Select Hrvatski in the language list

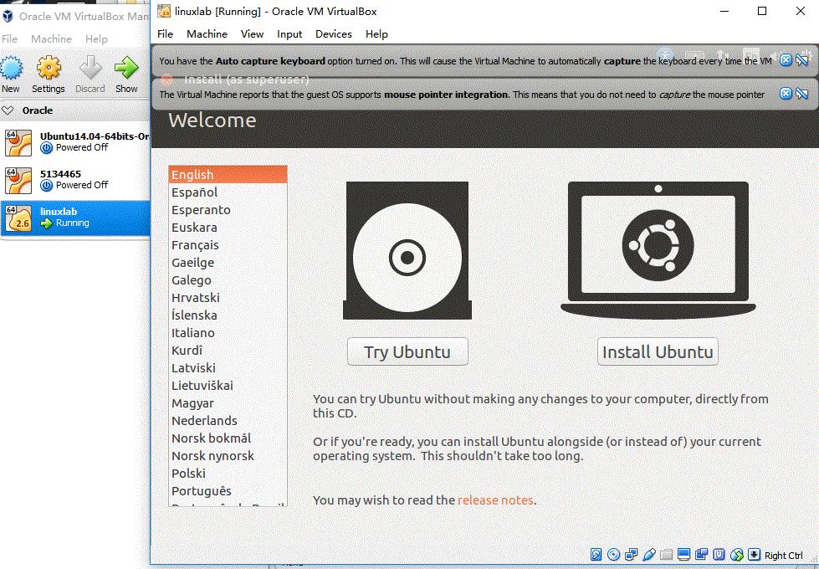click(228, 298)
